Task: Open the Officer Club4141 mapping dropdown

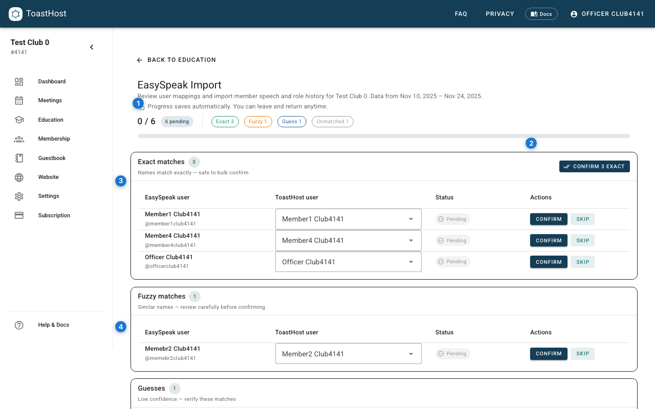Action: 348,261
